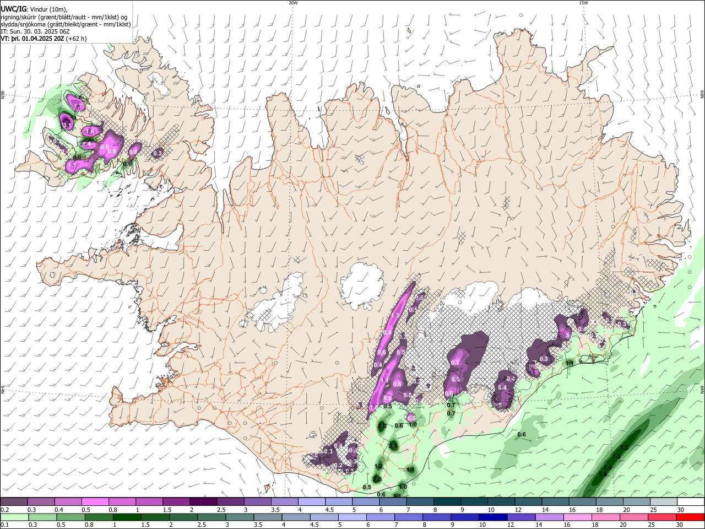Click the 9 royal blue rain-scale swatch
The width and height of the screenshot is (705, 529).
tap(465, 517)
